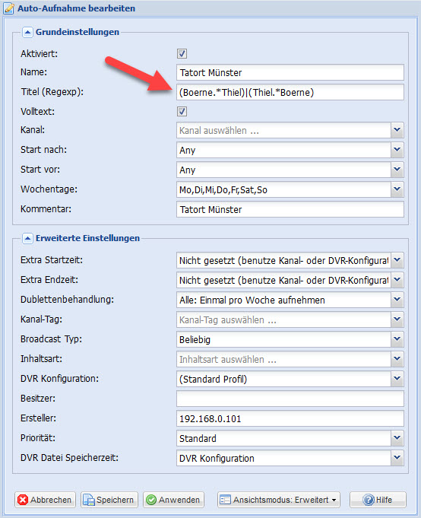Viewport: 421px width, 518px height.
Task: Open the Wochentage dropdown list
Action: click(x=397, y=189)
